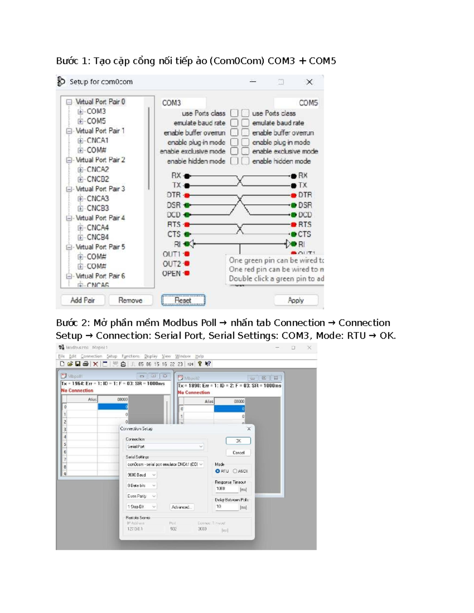Open the Connection type Serial Port dropdown
The image size is (474, 613).
pos(165,446)
